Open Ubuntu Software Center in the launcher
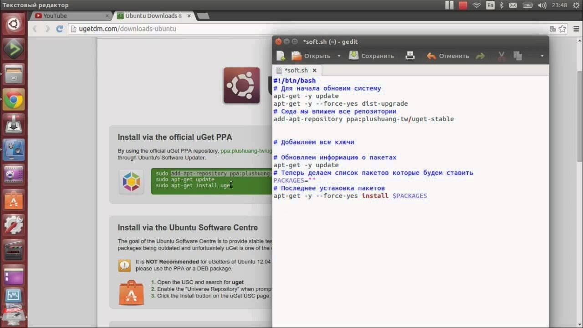Screen dimensions: 583x328 [14, 200]
